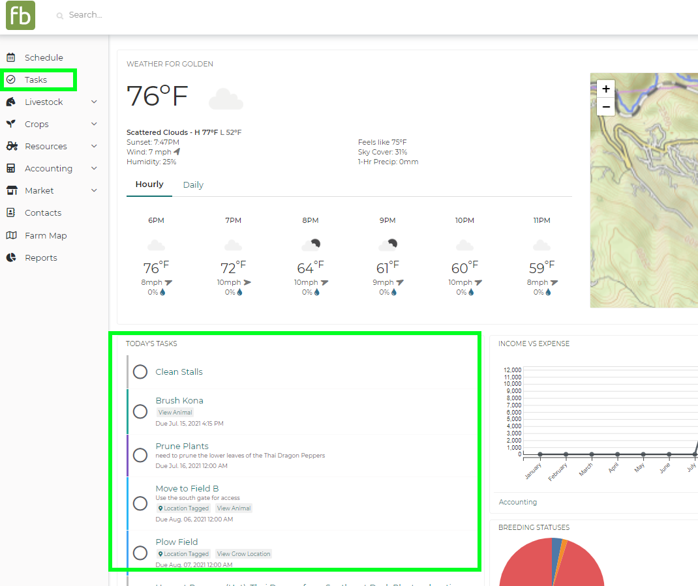Click the Farm Map icon

pyautogui.click(x=11, y=235)
